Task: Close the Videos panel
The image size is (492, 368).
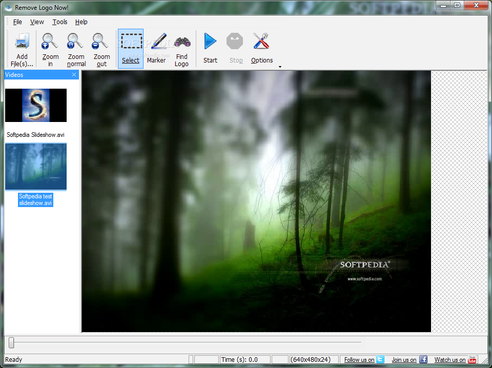Action: coord(74,75)
